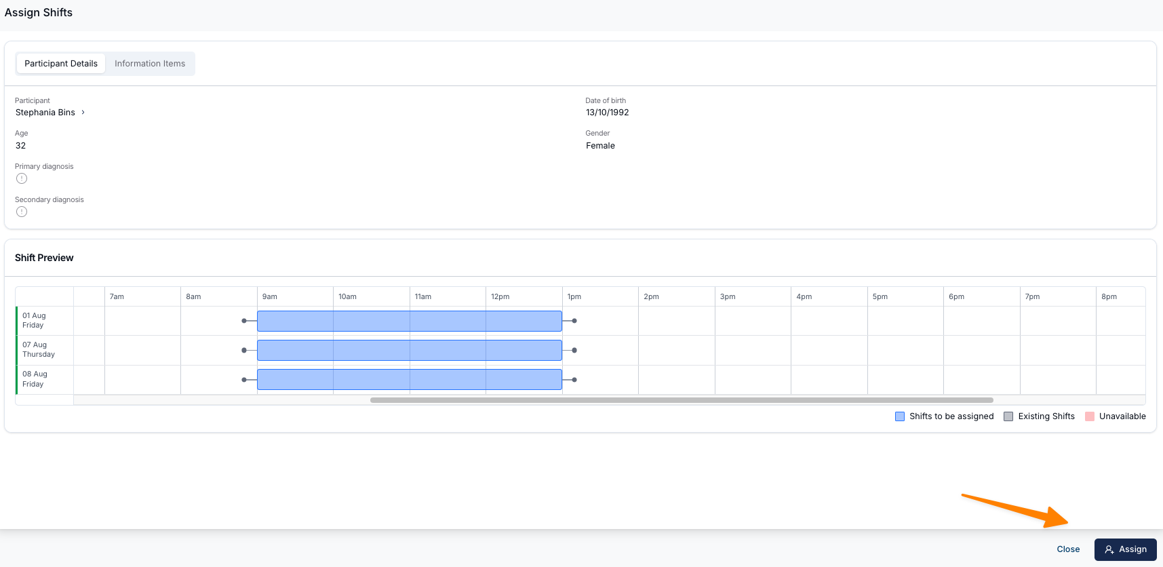Screen dimensions: 1163x567
Task: Click end handle of 01 Aug shift
Action: pos(574,321)
